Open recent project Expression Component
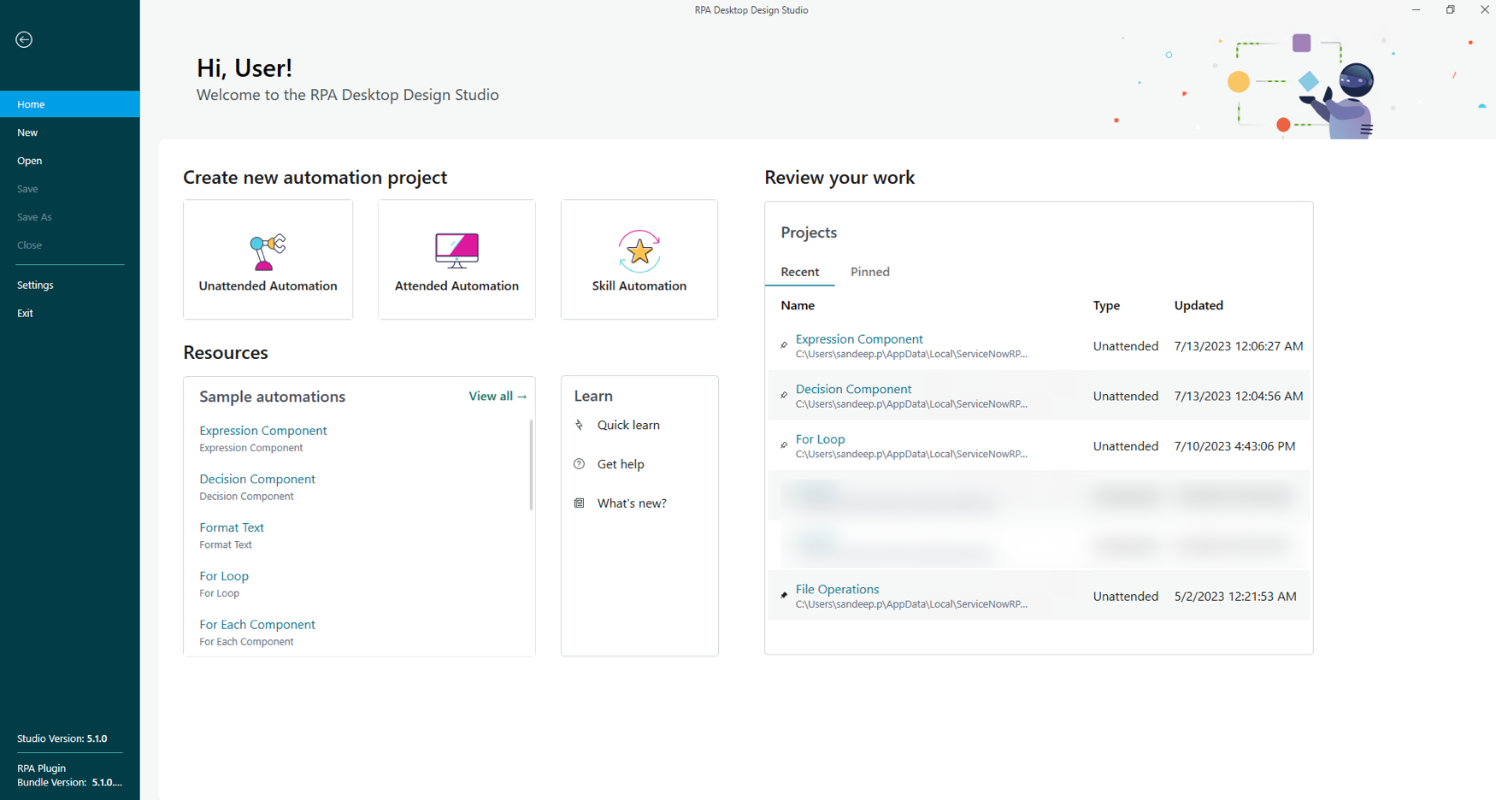The height and width of the screenshot is (800, 1496). (859, 339)
